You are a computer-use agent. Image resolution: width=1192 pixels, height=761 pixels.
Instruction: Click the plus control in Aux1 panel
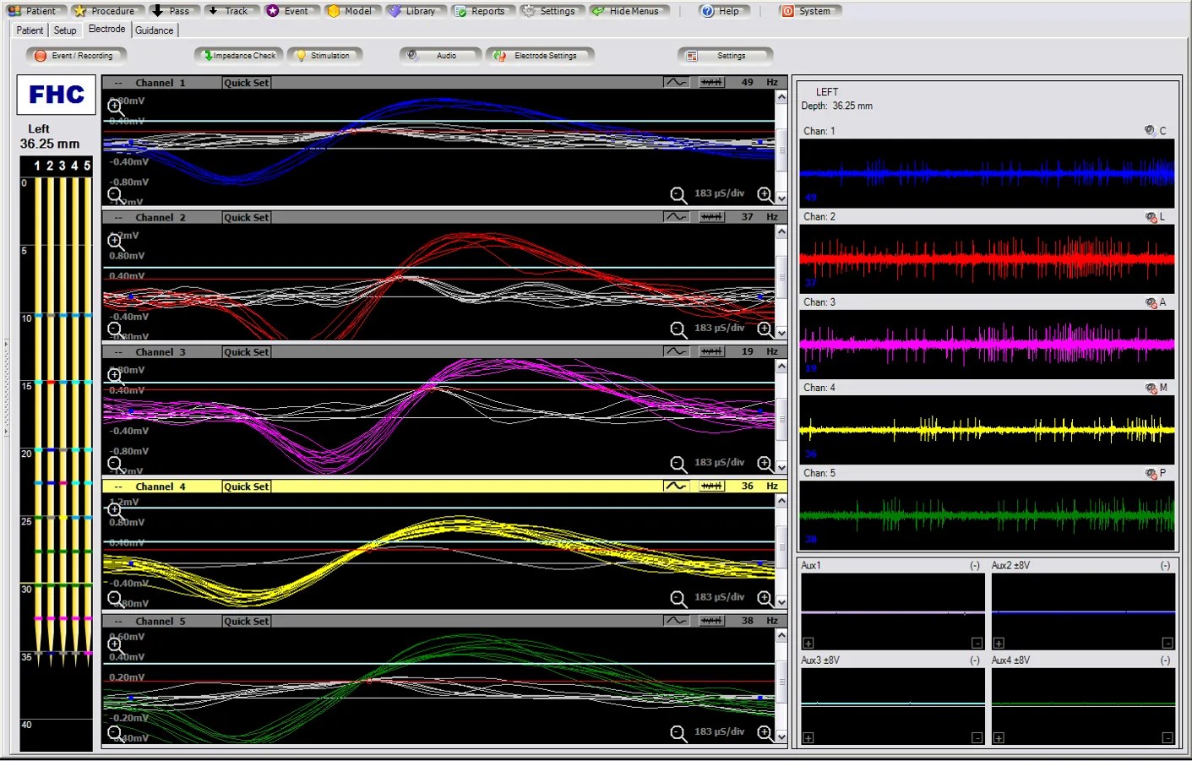coord(808,644)
